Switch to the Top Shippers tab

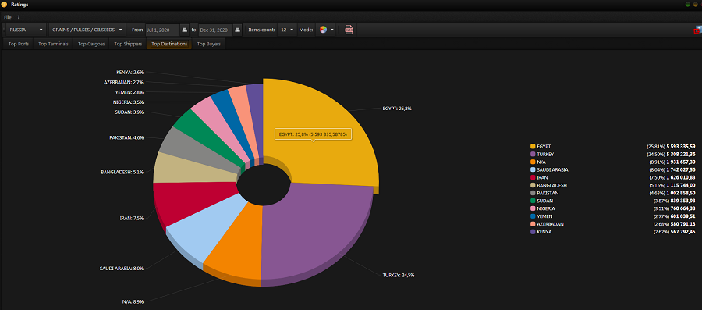[128, 44]
